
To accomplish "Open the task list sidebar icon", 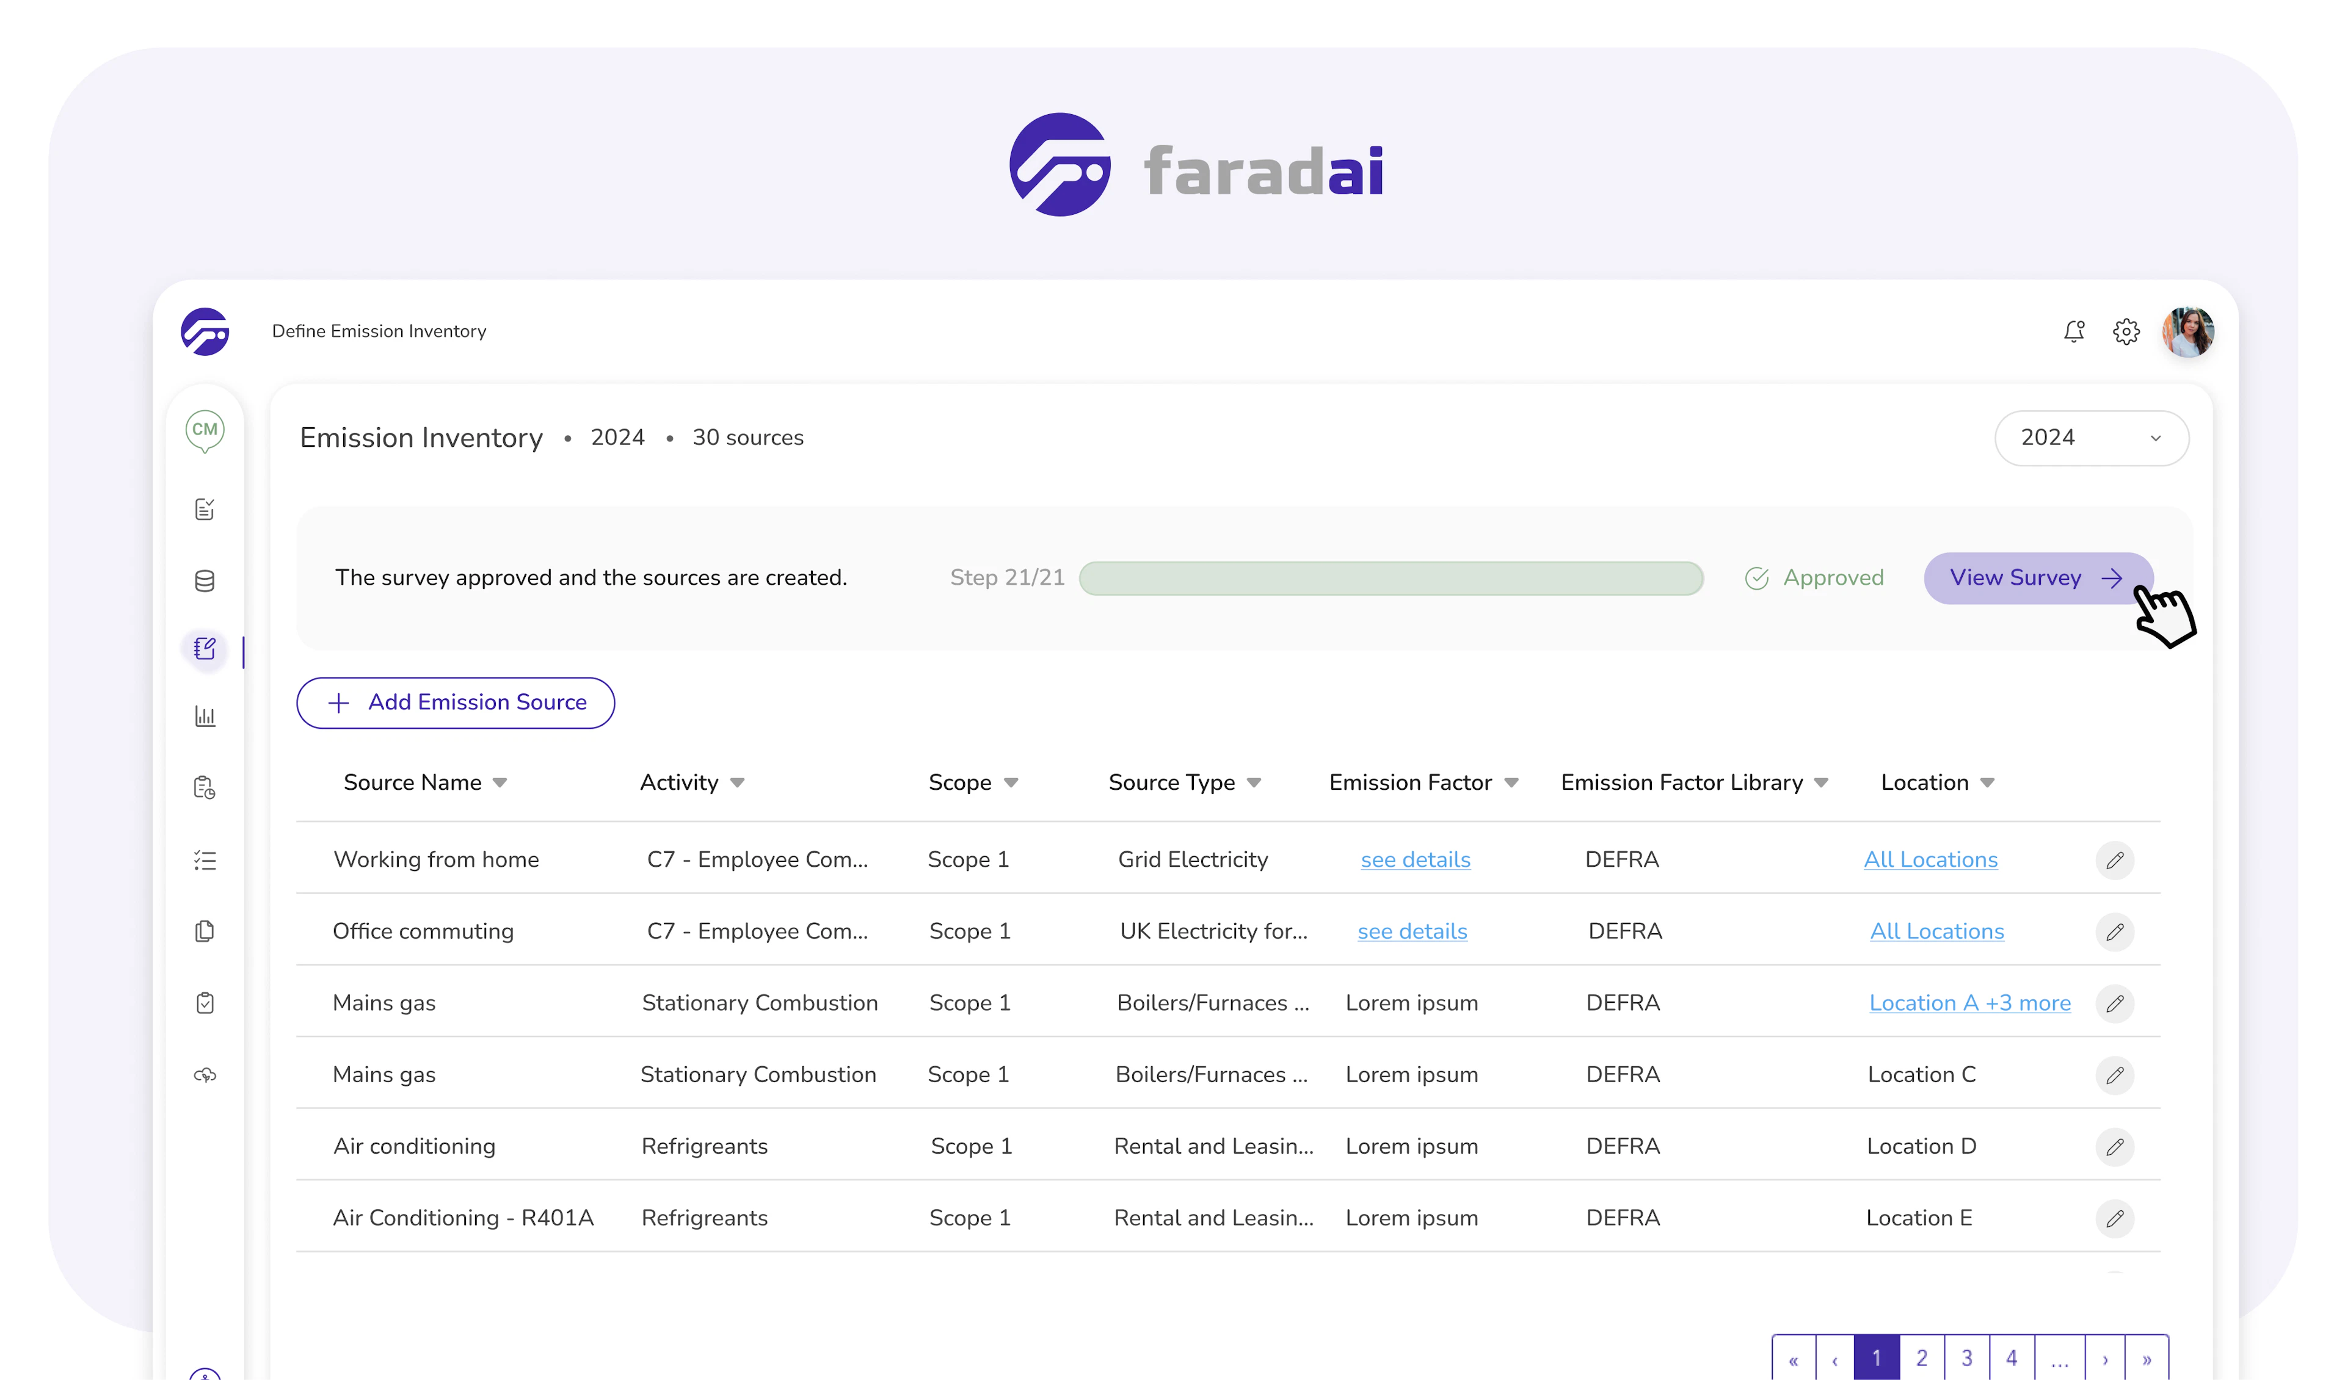I will tap(205, 860).
